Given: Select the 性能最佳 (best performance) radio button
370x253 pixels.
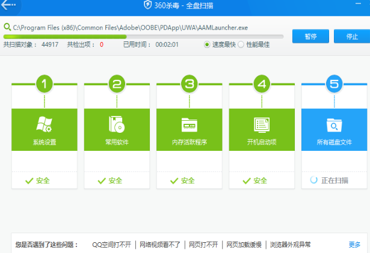Looking at the screenshot, I should [241, 44].
